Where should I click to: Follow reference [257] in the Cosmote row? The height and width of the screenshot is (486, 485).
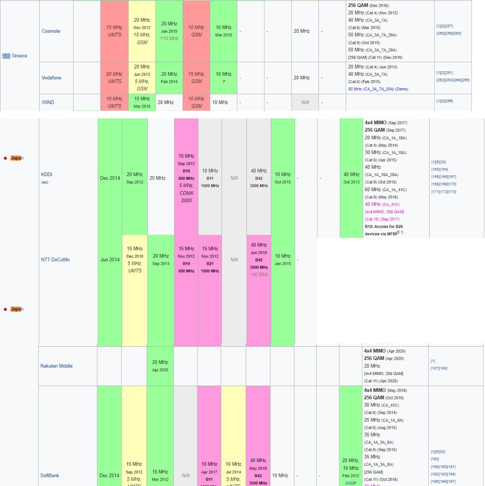coord(449,26)
